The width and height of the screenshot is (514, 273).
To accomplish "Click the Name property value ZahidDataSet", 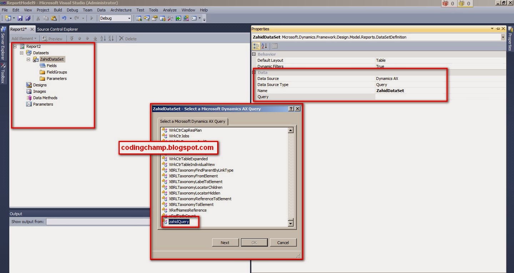I will (390, 91).
